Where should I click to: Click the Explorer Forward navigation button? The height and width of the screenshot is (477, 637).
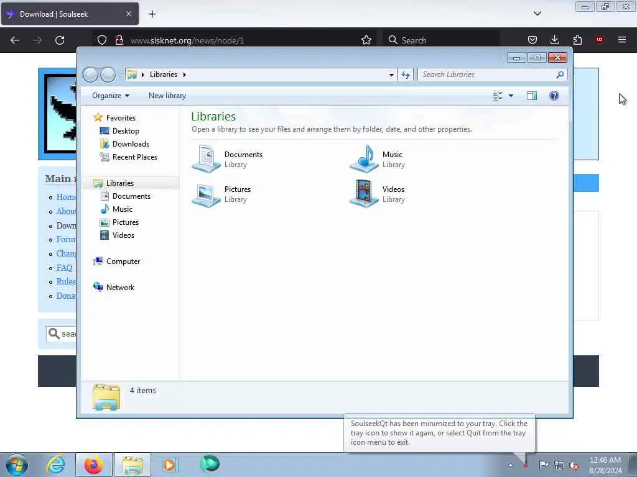tap(108, 75)
